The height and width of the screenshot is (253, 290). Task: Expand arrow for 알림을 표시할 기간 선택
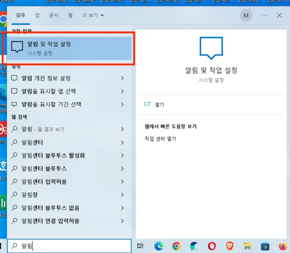(x=122, y=104)
